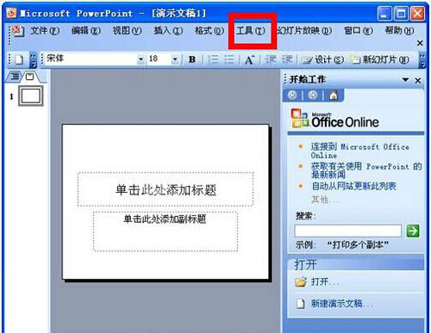This screenshot has width=431, height=333.
Task: Click the 打开... open file link
Action: [325, 282]
